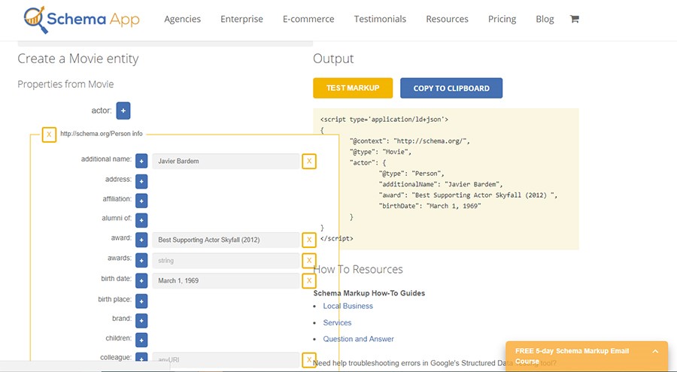Clear the birth date value with X
Screen dimensions: 677x372
coord(308,280)
